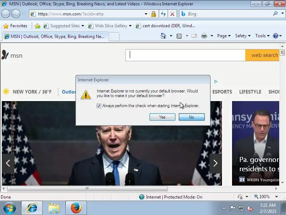
Task: Open the Pa. governor news thumbnail
Action: click(x=256, y=143)
